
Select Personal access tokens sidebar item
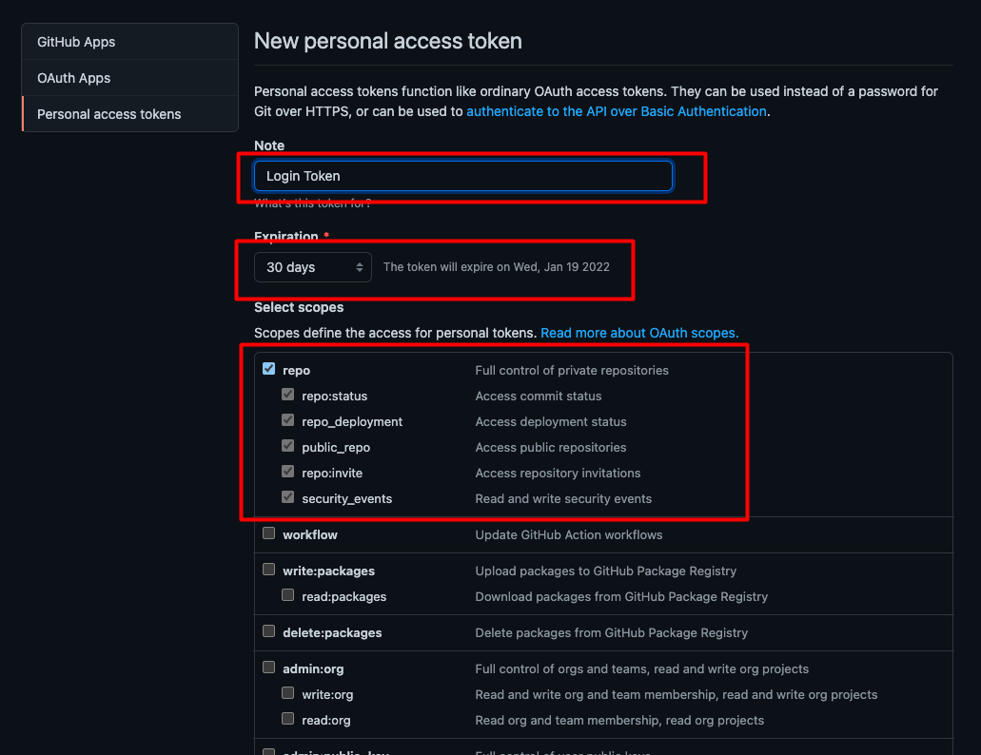pyautogui.click(x=129, y=114)
